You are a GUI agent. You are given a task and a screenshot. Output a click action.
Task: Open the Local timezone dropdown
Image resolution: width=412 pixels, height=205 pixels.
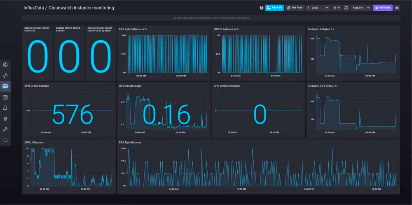pyautogui.click(x=318, y=8)
